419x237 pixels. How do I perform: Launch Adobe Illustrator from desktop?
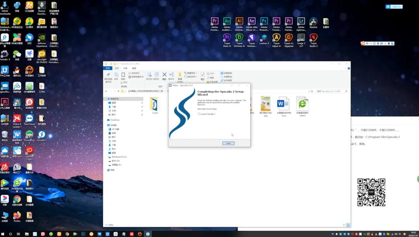pos(239,21)
